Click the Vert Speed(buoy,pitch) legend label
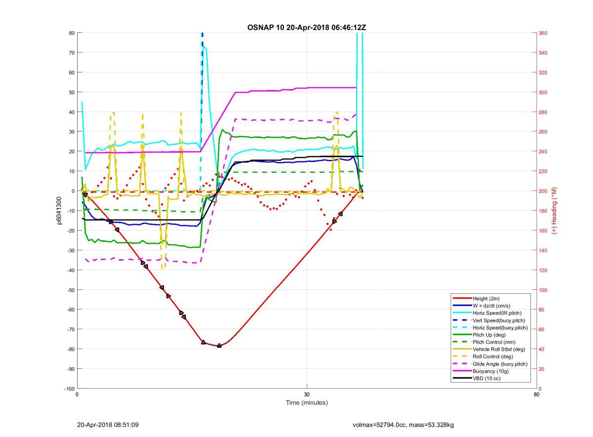The image size is (593, 437). 500,320
